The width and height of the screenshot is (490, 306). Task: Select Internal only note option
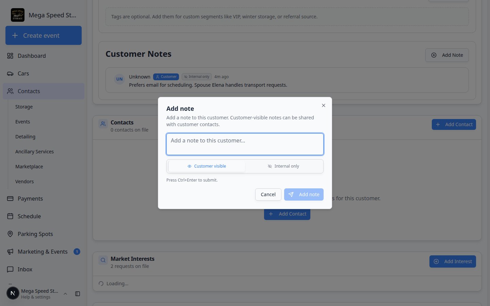[283, 166]
